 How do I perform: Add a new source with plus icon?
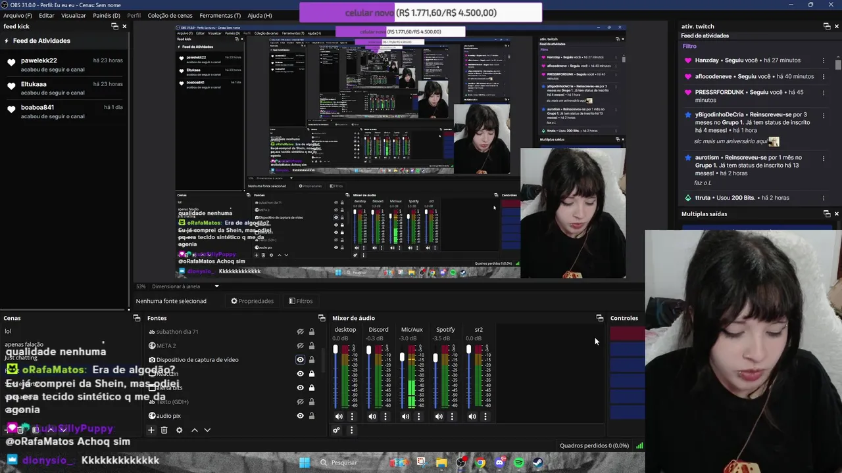pyautogui.click(x=151, y=430)
